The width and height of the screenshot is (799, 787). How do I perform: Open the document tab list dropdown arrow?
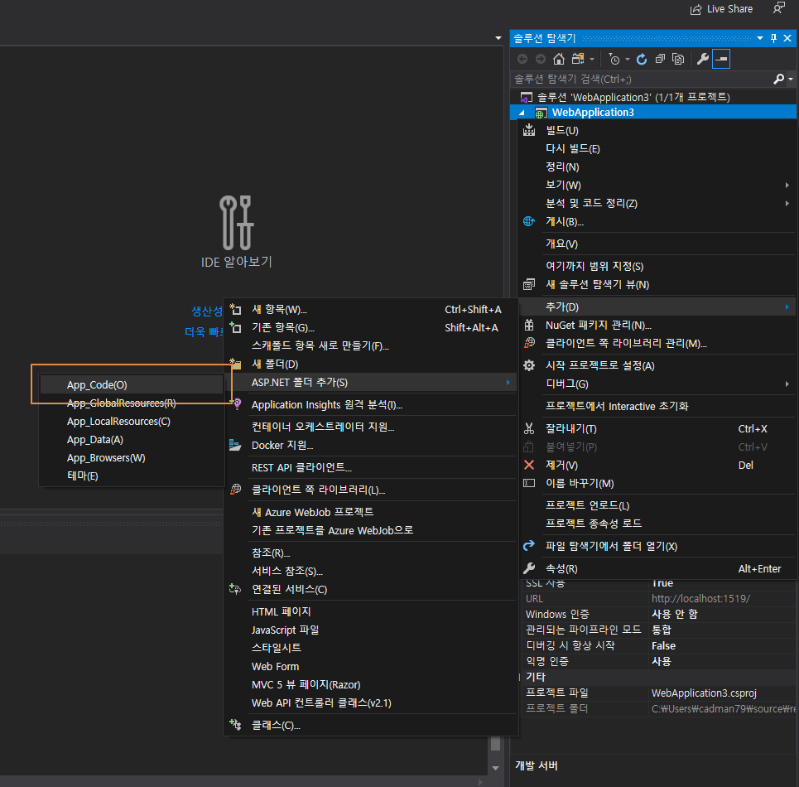click(498, 38)
